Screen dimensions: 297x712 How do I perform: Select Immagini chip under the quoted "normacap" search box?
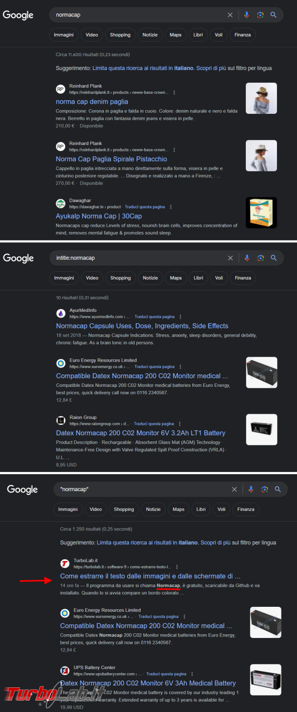point(68,509)
